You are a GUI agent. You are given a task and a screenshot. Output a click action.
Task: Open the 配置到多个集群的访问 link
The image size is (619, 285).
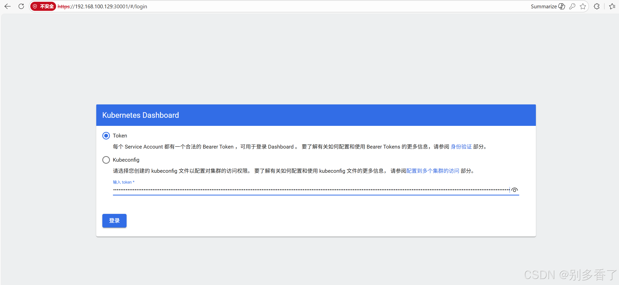tap(433, 171)
